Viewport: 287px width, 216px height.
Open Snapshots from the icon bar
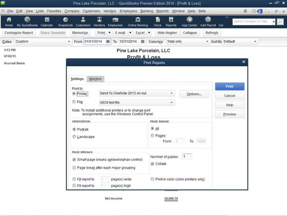coord(65,22)
